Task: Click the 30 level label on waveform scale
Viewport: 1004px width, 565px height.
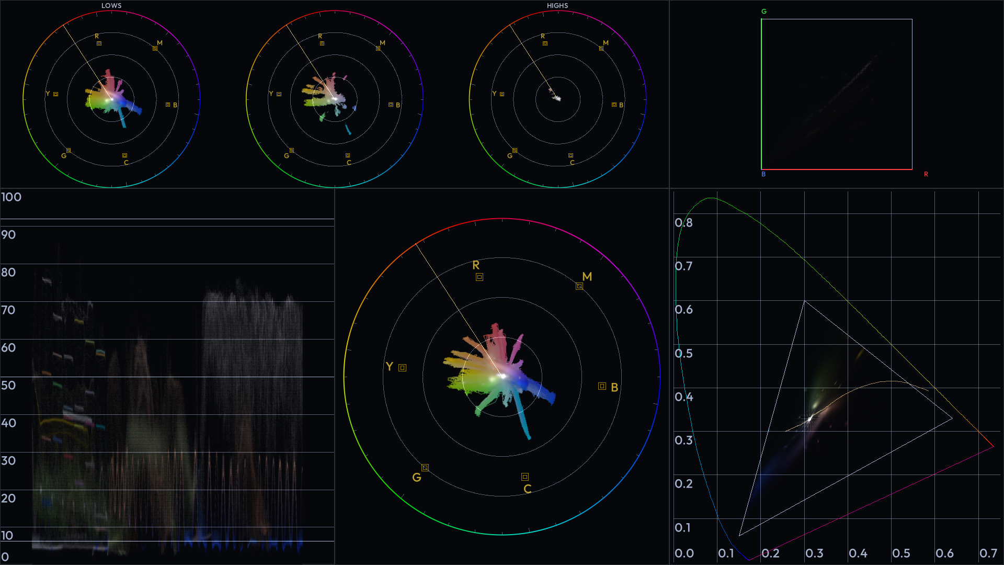Action: pos(8,461)
